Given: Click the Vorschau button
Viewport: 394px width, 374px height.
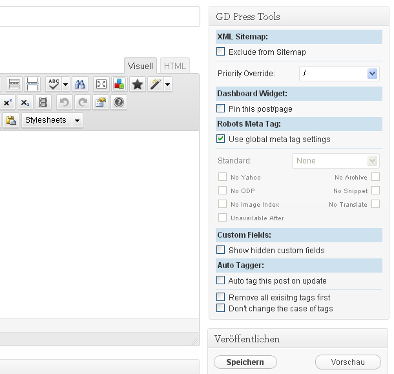Looking at the screenshot, I should 348,362.
